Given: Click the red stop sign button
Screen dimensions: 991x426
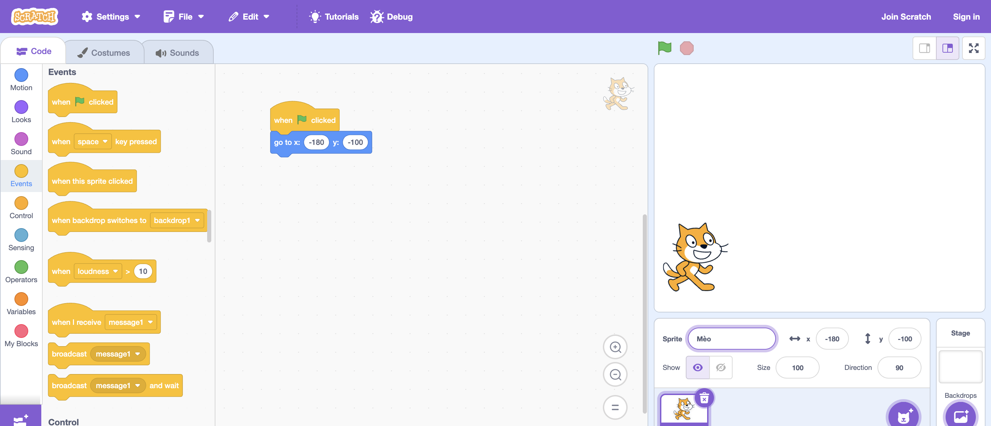Looking at the screenshot, I should (x=686, y=48).
